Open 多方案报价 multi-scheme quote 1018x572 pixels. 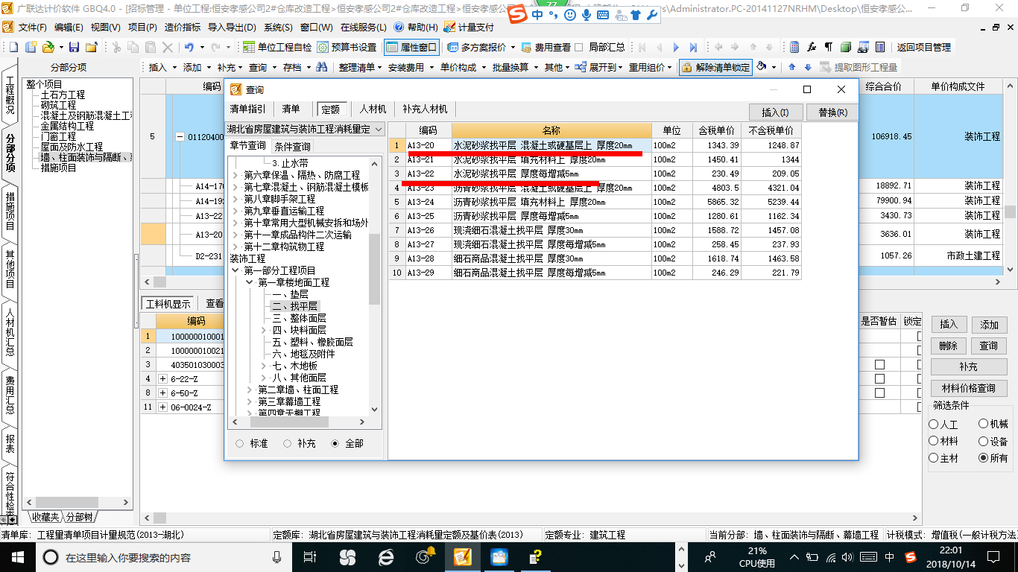(477, 47)
